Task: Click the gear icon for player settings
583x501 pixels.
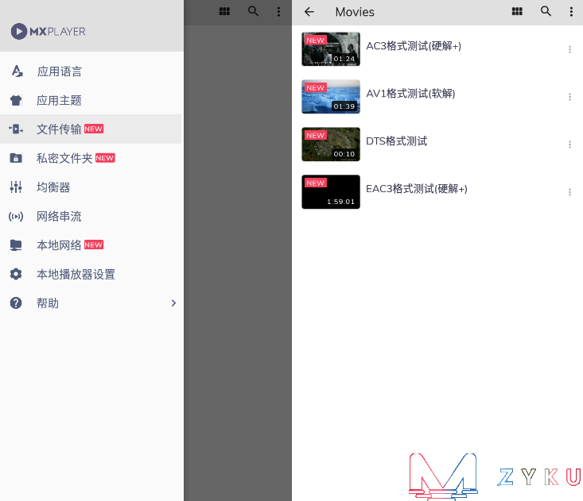Action: 16,274
